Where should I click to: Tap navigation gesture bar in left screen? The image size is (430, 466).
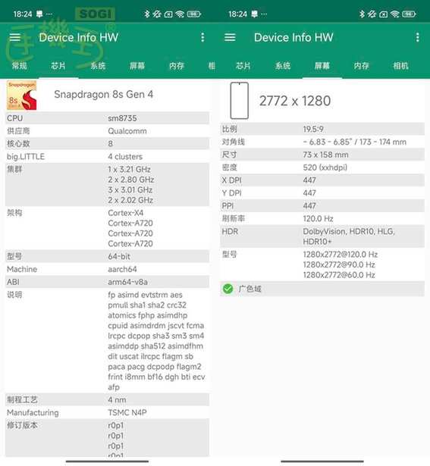[x=107, y=461]
